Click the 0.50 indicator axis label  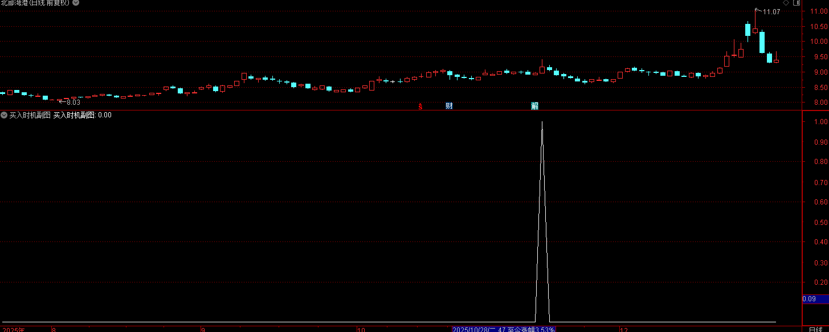(x=821, y=222)
